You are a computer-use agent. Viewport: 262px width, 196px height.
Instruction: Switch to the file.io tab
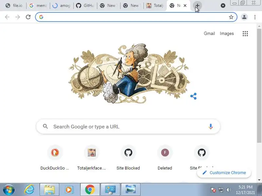pos(14,6)
